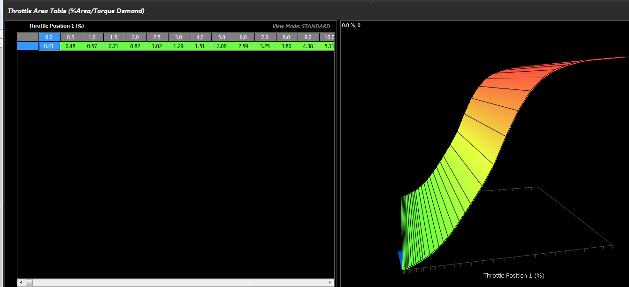The height and width of the screenshot is (287, 629).
Task: Click the 9.0 throttle position column header
Action: coord(308,37)
